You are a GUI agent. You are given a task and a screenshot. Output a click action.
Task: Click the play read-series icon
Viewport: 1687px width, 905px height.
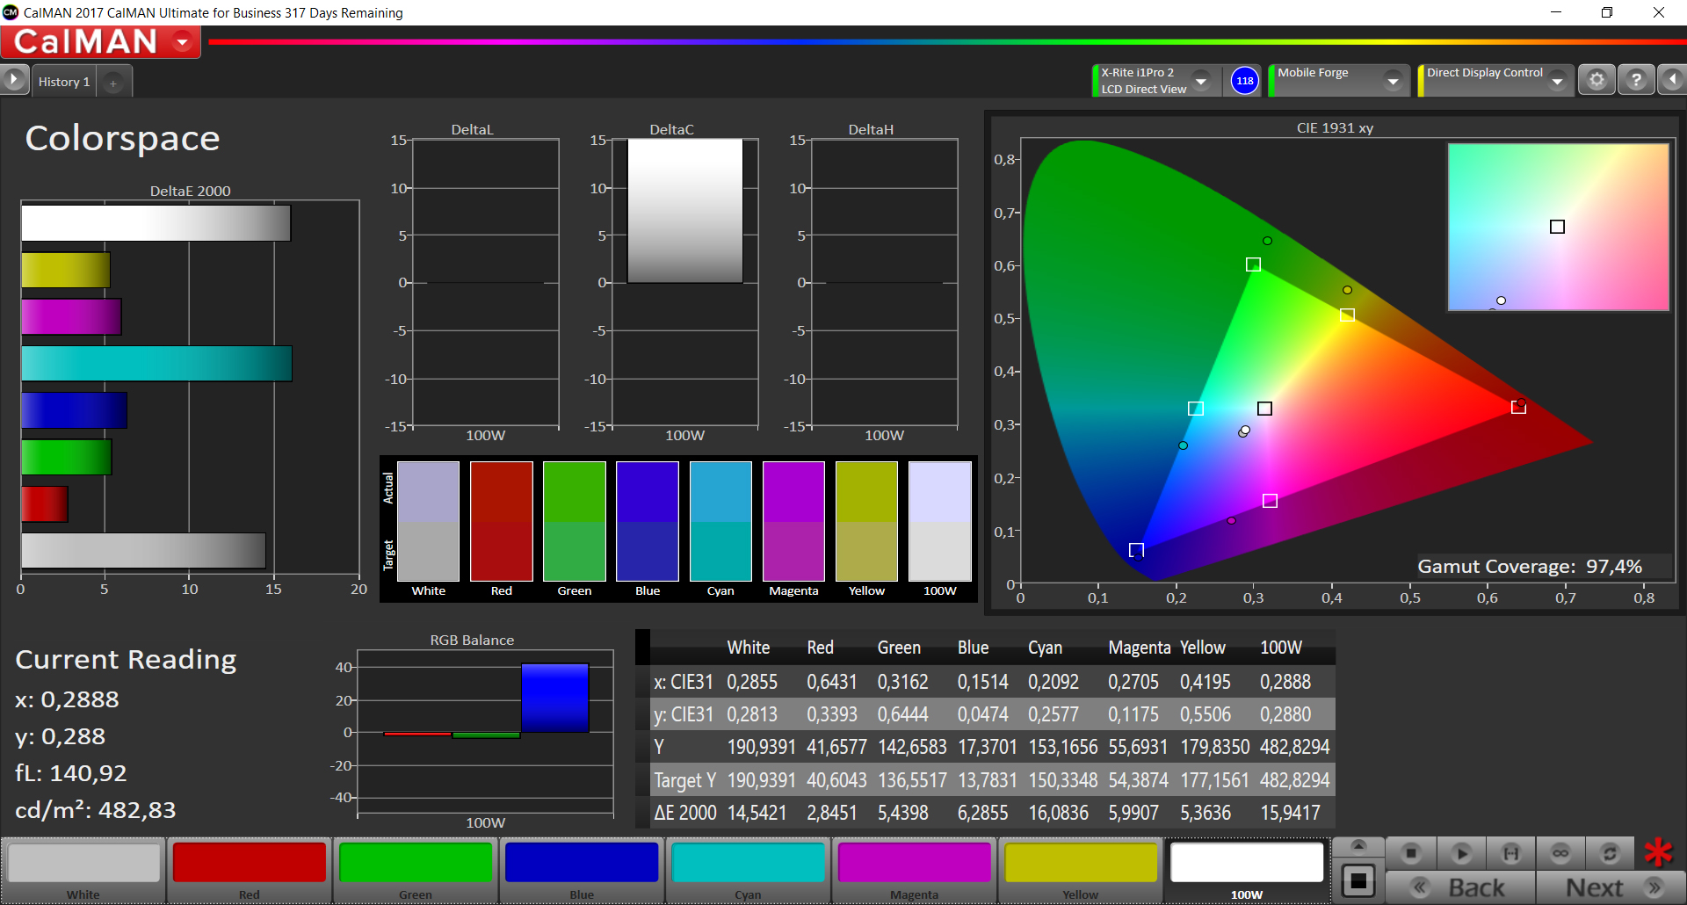1461,853
